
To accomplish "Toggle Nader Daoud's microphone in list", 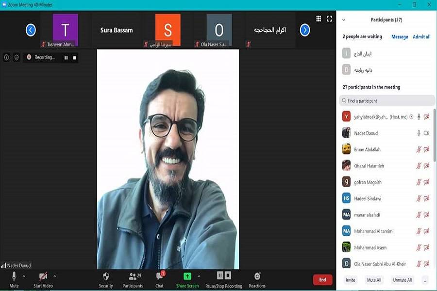I will point(419,133).
